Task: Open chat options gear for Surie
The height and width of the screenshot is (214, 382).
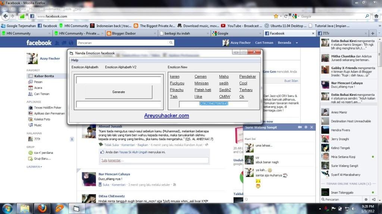Action: click(x=306, y=127)
